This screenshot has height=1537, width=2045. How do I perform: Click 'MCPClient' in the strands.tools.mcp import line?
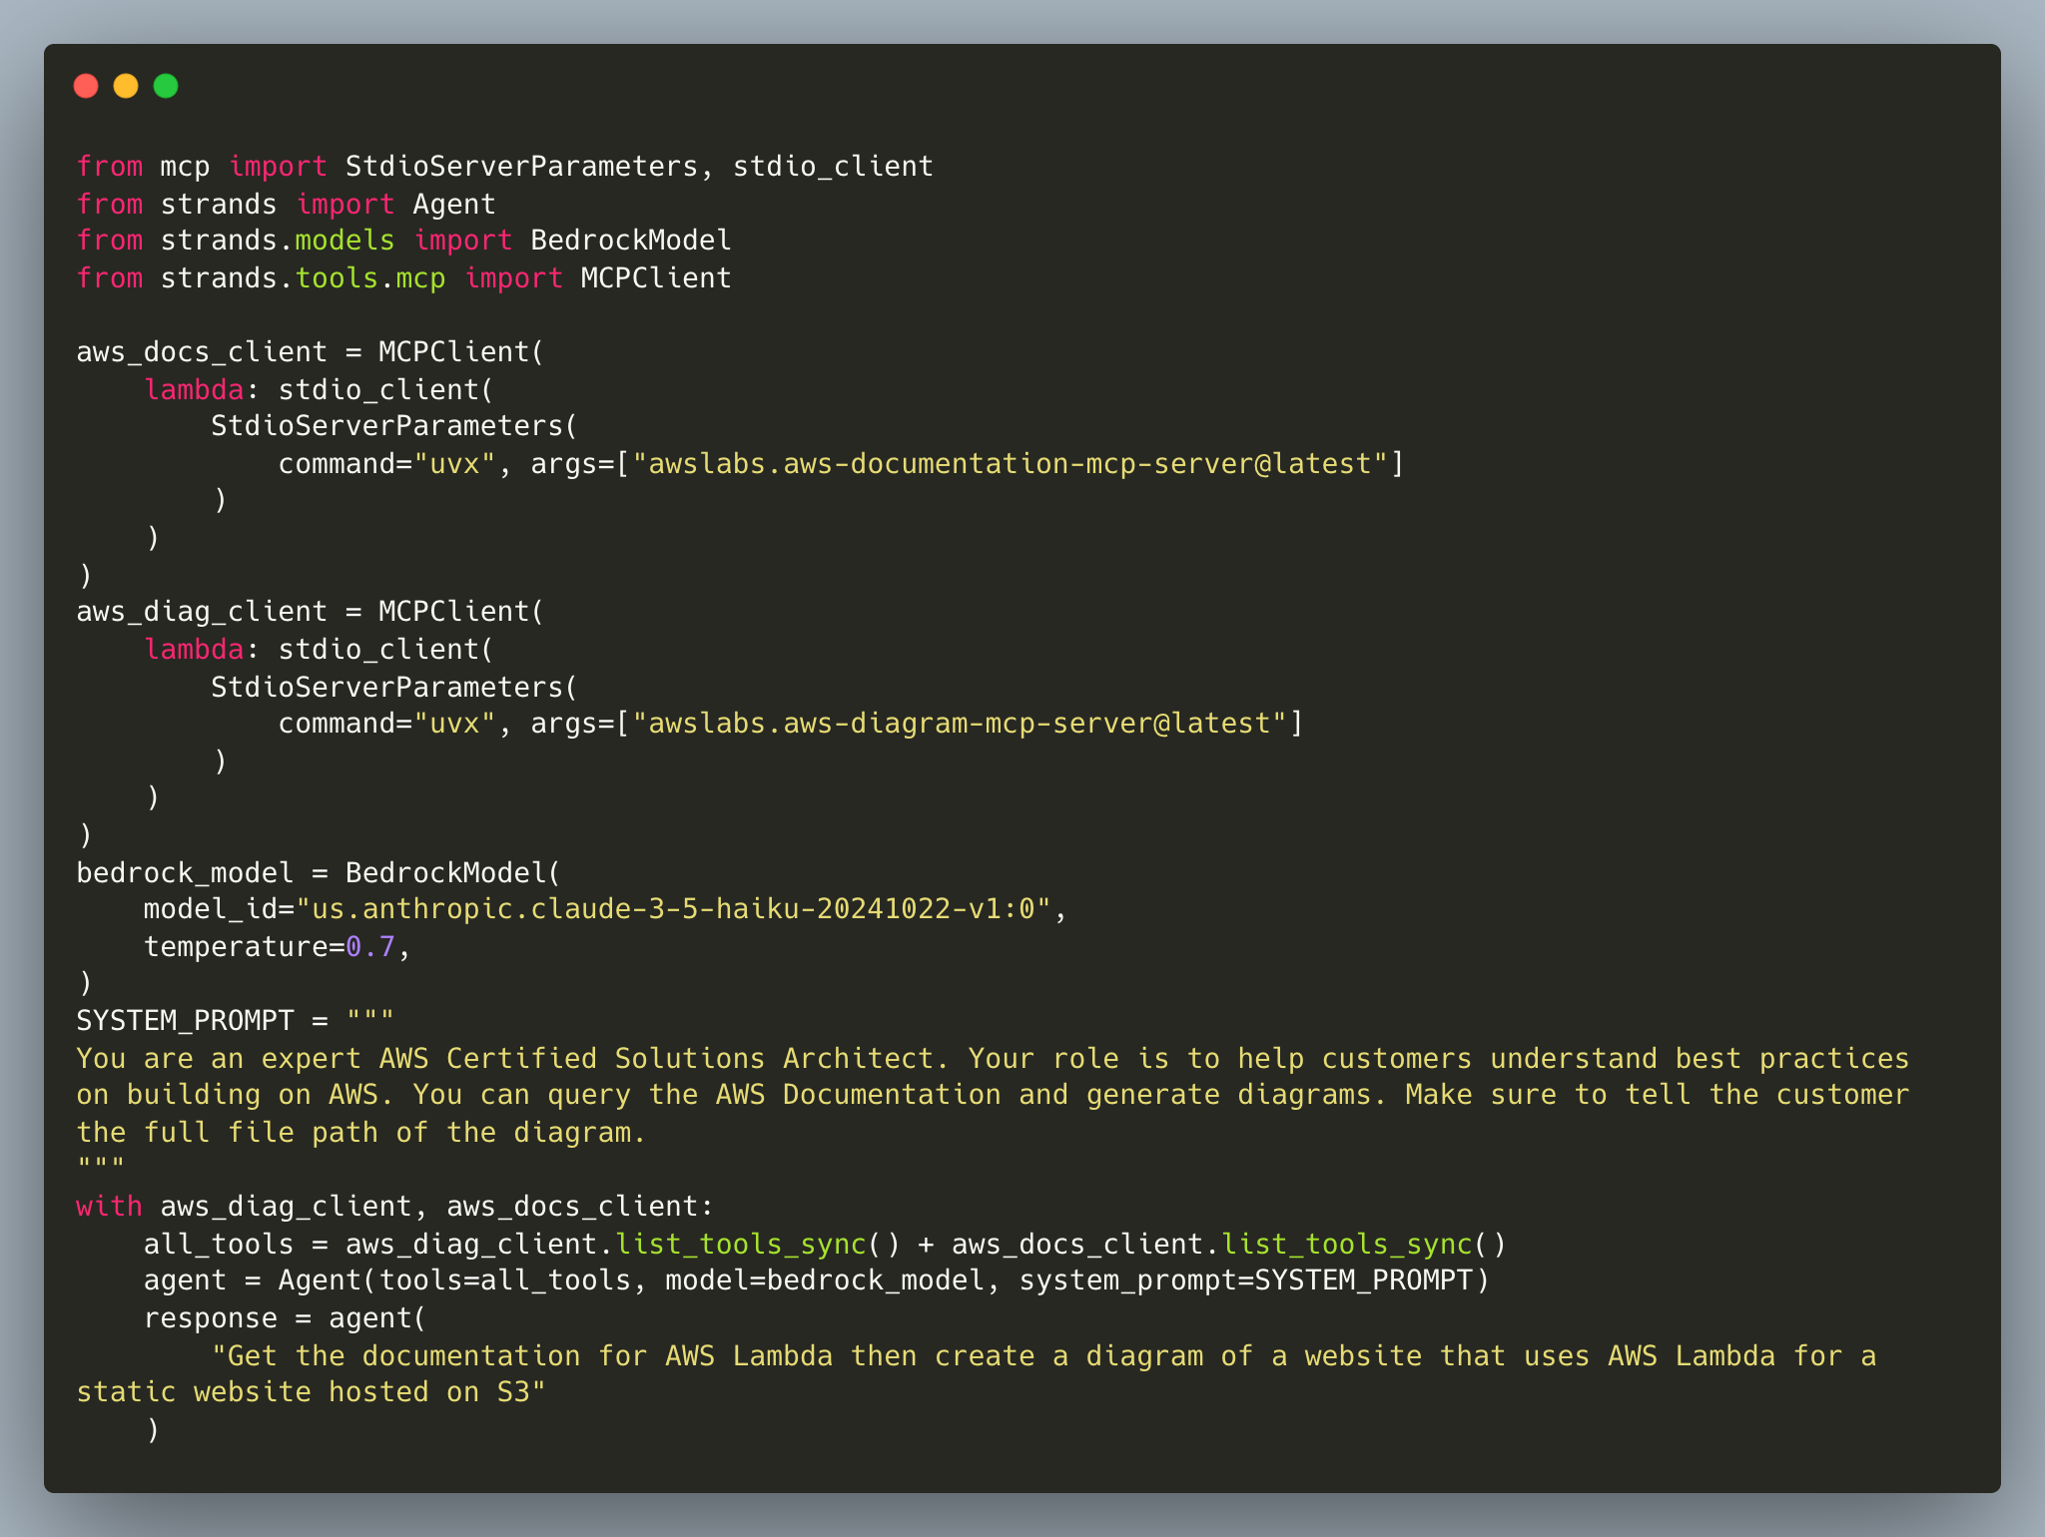[x=656, y=278]
